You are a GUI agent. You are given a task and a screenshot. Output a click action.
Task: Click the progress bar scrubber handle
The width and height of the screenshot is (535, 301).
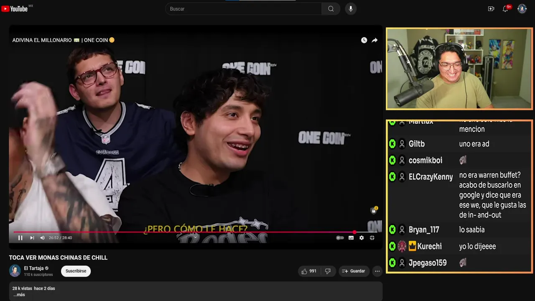click(x=354, y=232)
